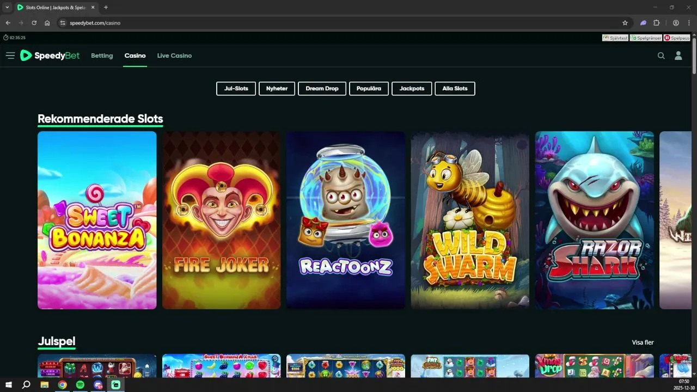Select the Populära slots filter
Screen dimensions: 697x392
tap(369, 89)
